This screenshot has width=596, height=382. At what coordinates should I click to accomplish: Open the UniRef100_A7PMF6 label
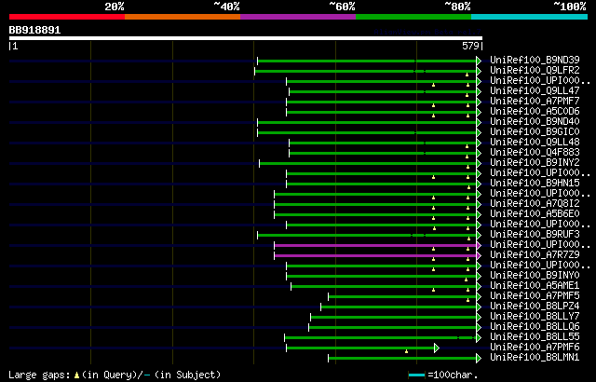pos(535,348)
